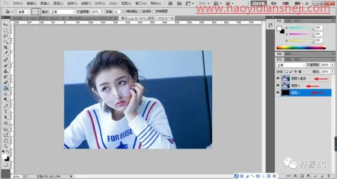Image resolution: width=337 pixels, height=179 pixels.
Task: Select the Crop tool
Action: [x=6, y=48]
